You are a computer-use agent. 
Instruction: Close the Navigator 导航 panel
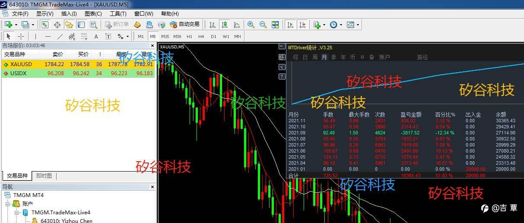coord(152,187)
